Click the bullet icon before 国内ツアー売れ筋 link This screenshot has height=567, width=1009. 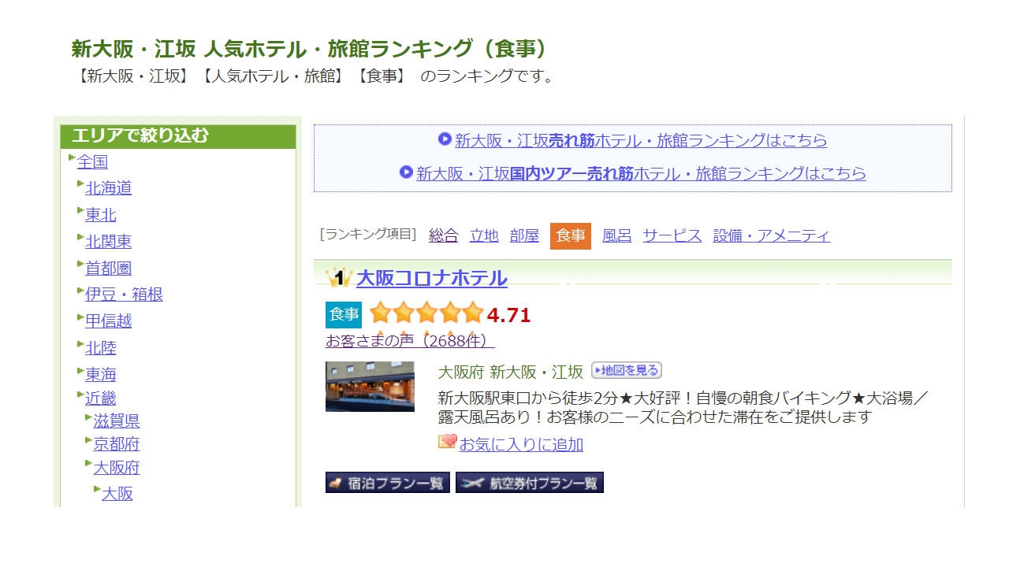(406, 172)
